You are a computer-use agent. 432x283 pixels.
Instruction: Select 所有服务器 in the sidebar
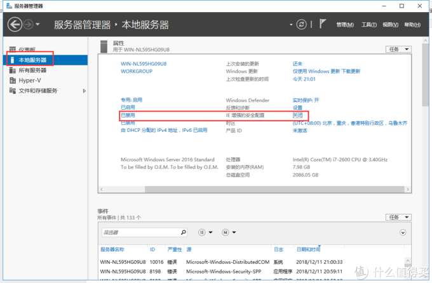pos(46,70)
